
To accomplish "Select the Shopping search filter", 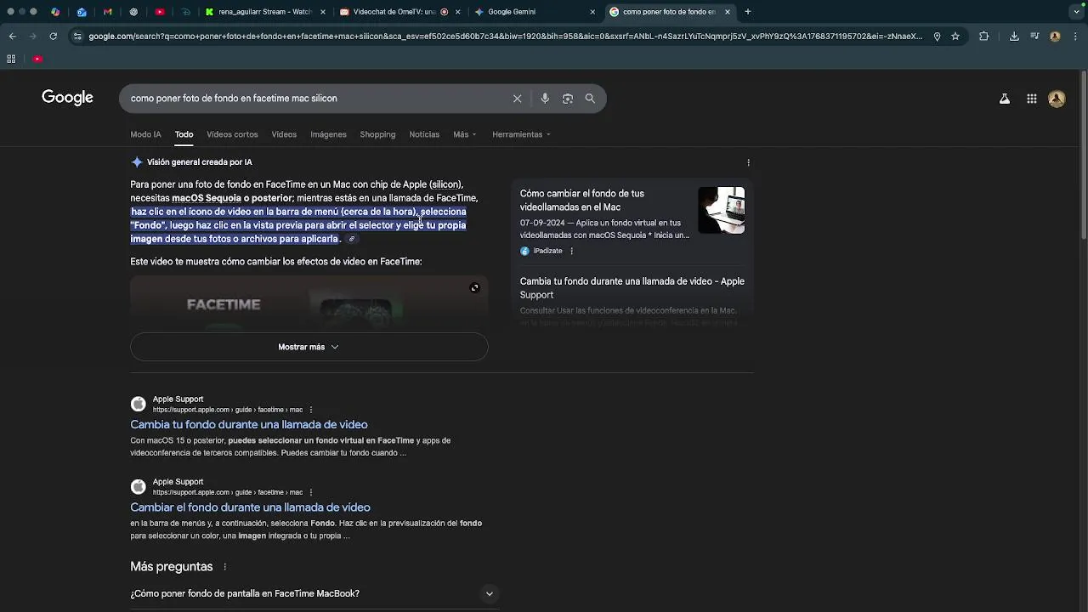I will [x=377, y=134].
